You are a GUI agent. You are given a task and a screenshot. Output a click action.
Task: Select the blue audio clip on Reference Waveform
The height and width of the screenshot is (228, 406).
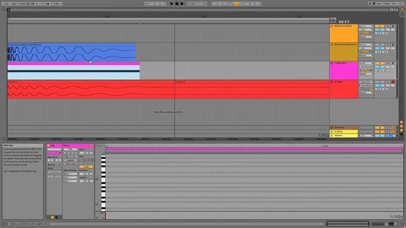point(72,52)
